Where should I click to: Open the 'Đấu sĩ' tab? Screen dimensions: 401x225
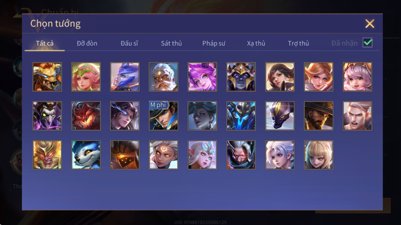pos(129,43)
